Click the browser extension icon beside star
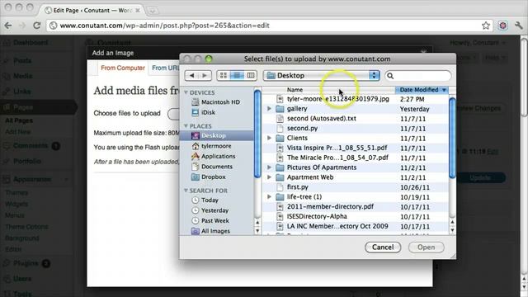Viewport: 528px width, 297px height. point(502,26)
